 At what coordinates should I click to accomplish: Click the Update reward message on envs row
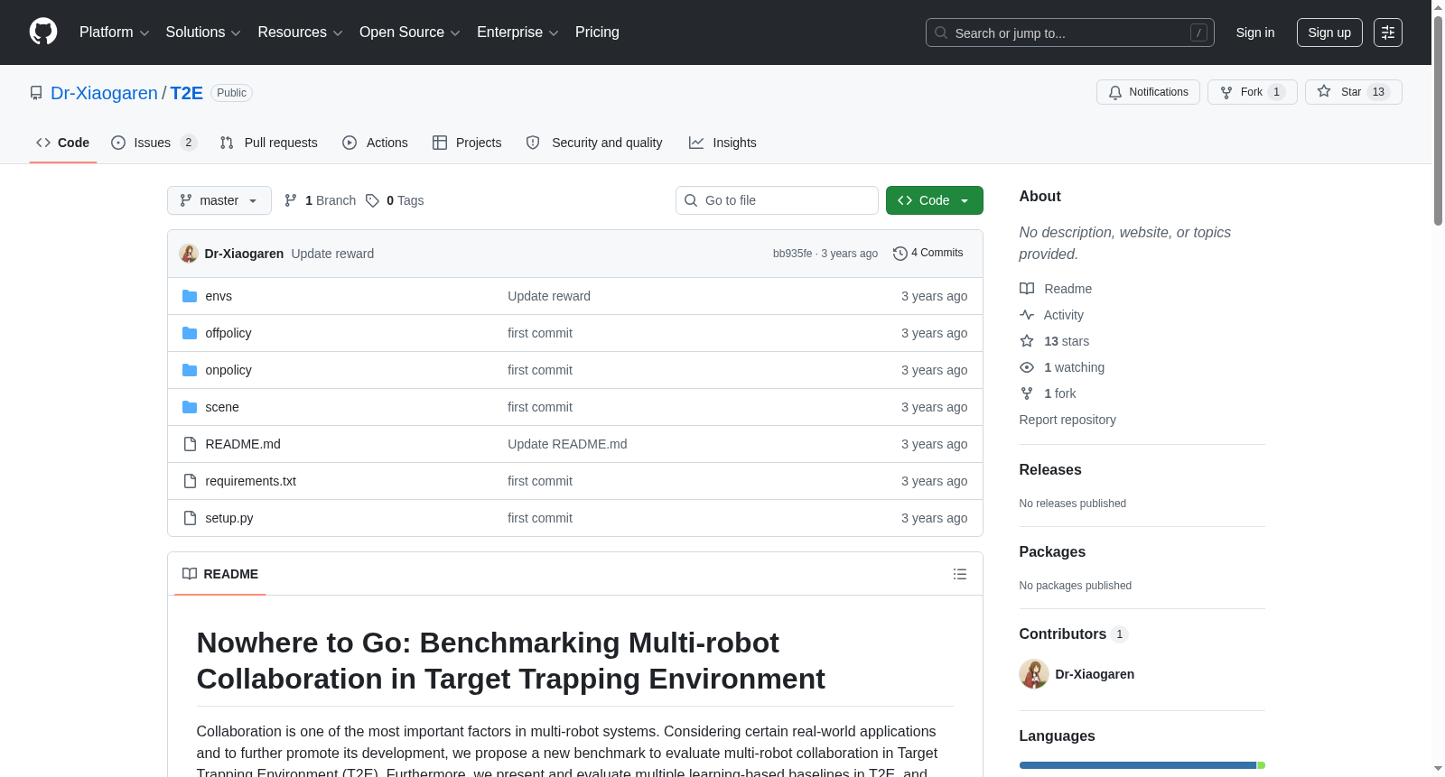click(x=549, y=296)
